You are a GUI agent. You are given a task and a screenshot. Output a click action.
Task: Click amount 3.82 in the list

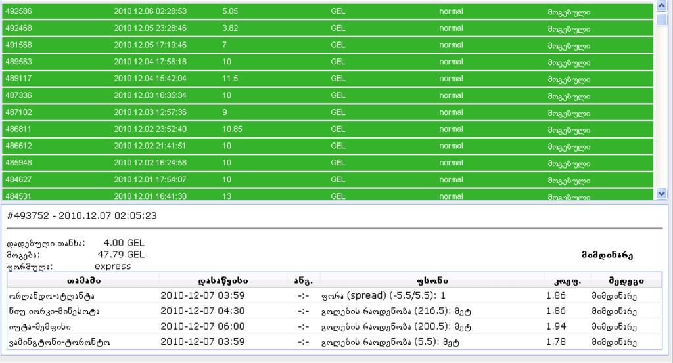230,28
